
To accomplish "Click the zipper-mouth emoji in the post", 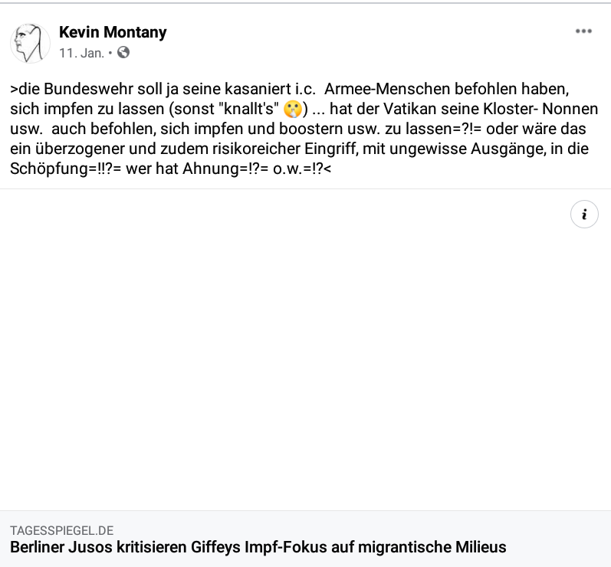I will coord(293,109).
